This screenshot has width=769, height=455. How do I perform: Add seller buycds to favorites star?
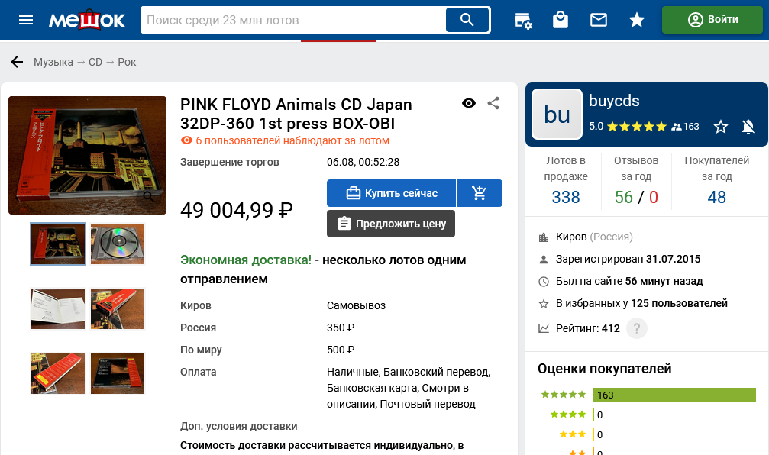720,127
